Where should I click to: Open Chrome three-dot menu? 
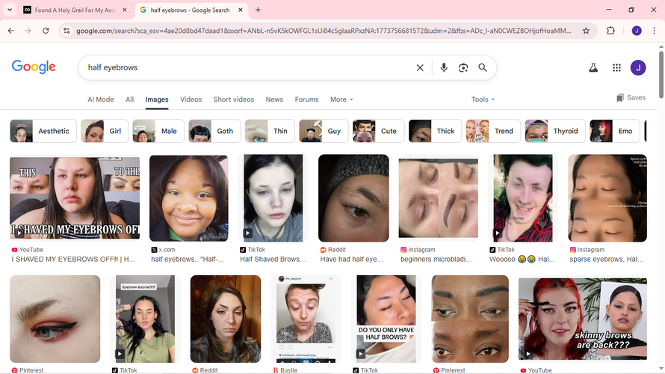654,31
